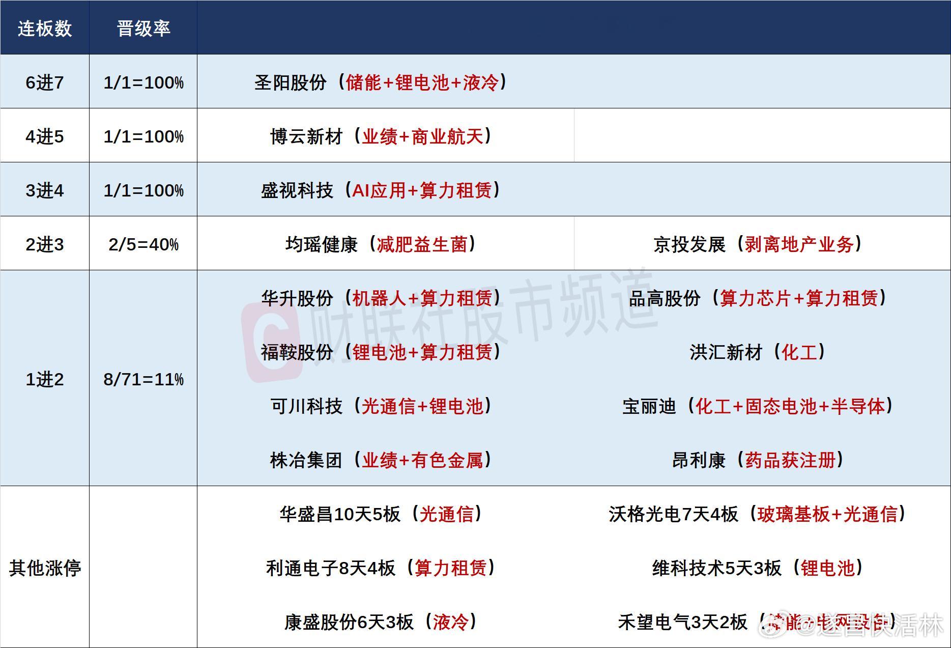
Task: Click the 维科技术5天3板 entry
Action: (758, 568)
